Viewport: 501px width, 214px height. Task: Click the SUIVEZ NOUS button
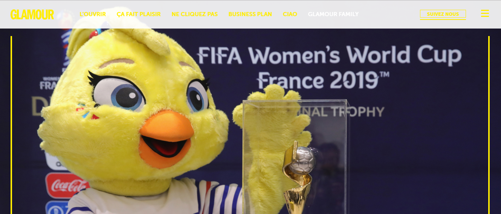(x=443, y=14)
